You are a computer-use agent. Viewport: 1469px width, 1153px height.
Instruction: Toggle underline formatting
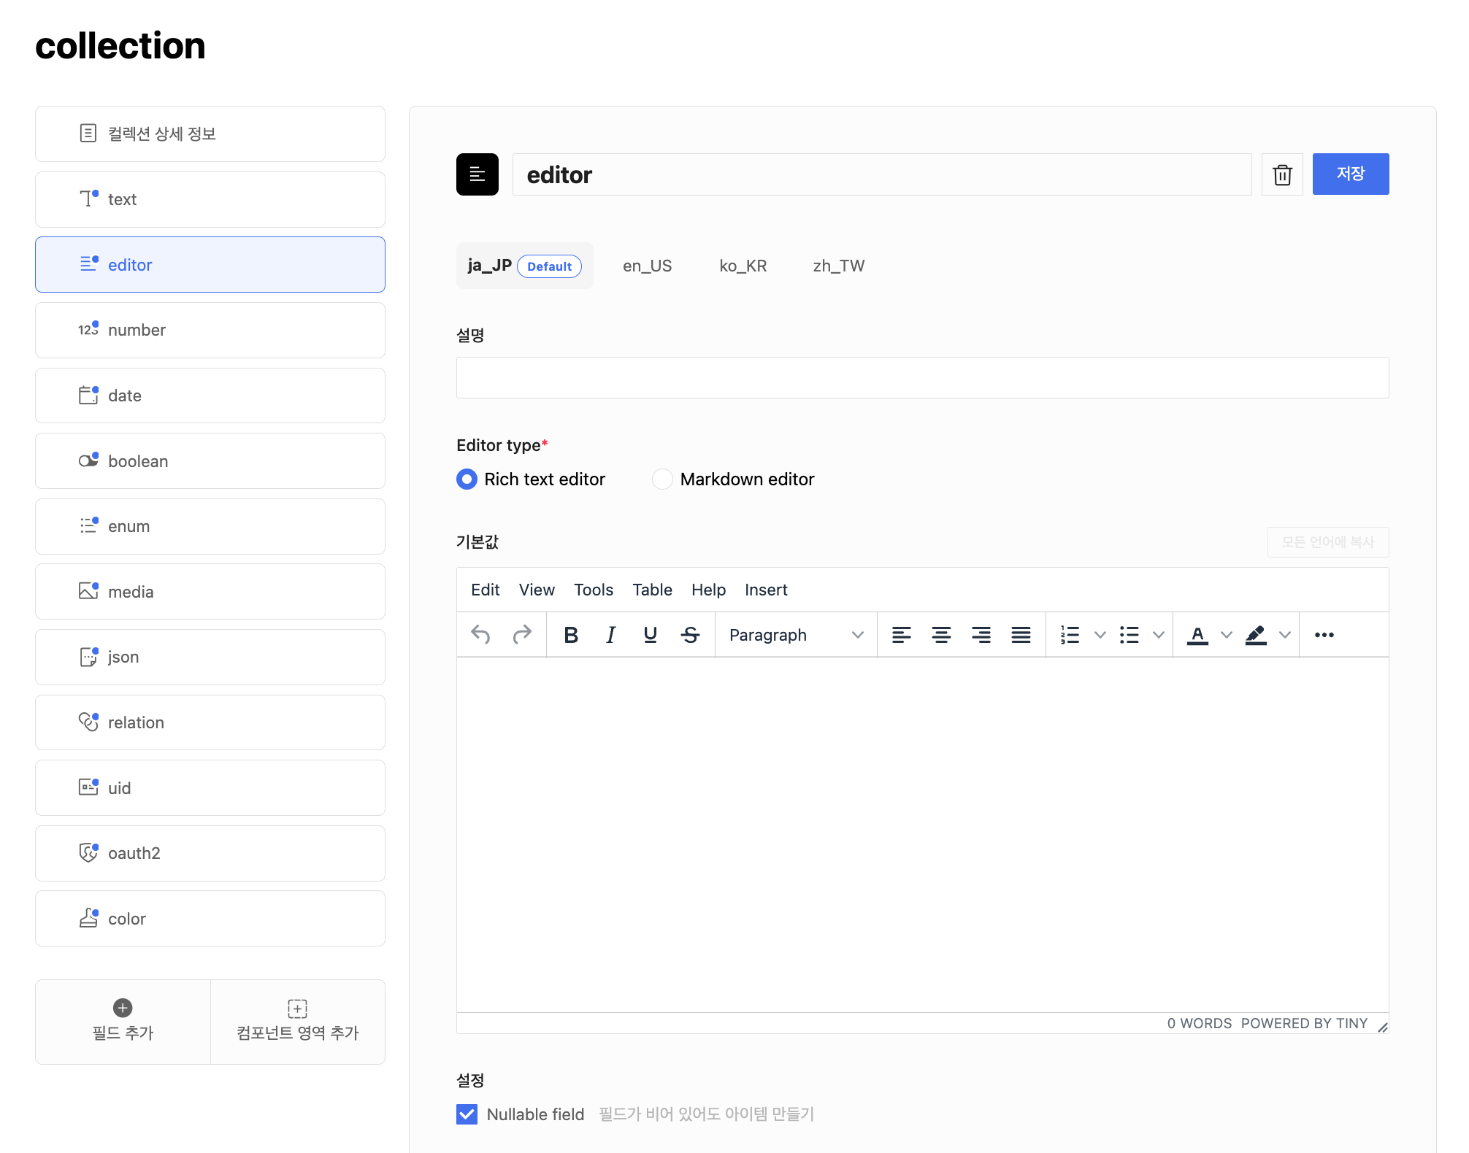pyautogui.click(x=651, y=635)
